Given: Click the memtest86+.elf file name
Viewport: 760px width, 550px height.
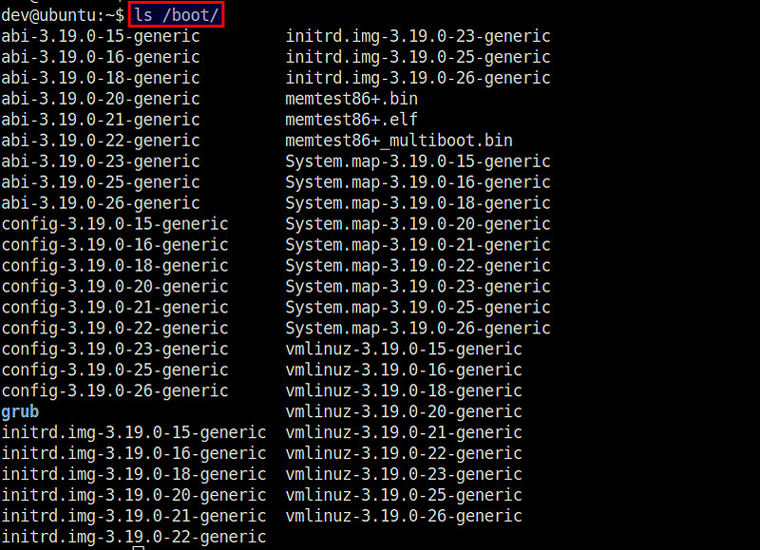Looking at the screenshot, I should coord(351,120).
